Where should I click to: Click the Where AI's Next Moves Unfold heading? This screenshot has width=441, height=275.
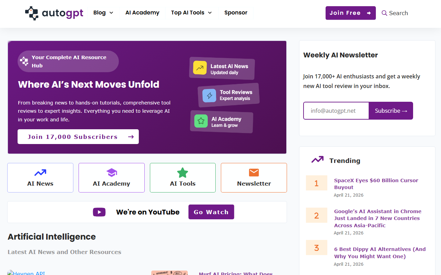tap(89, 84)
